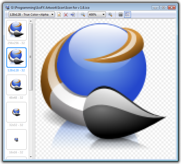Viewport: 181px width, 164px height.
Task: Click the export image arrow icon
Action: point(73,15)
